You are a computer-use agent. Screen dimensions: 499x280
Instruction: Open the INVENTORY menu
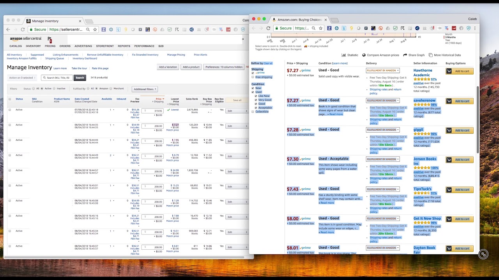[x=33, y=46]
